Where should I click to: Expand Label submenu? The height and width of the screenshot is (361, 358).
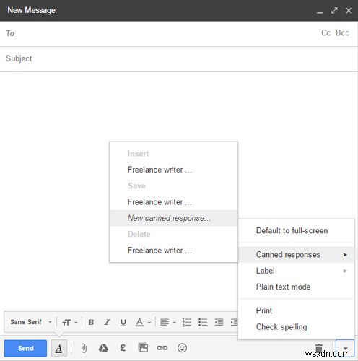pyautogui.click(x=296, y=271)
